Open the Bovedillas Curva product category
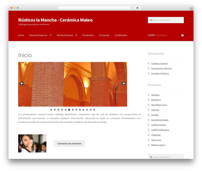This screenshot has height=171, width=202. pyautogui.click(x=159, y=105)
